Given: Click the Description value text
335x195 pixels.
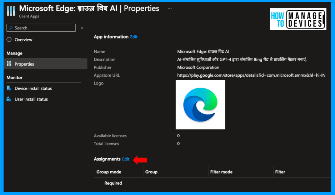Looking at the screenshot, I should point(242,60).
